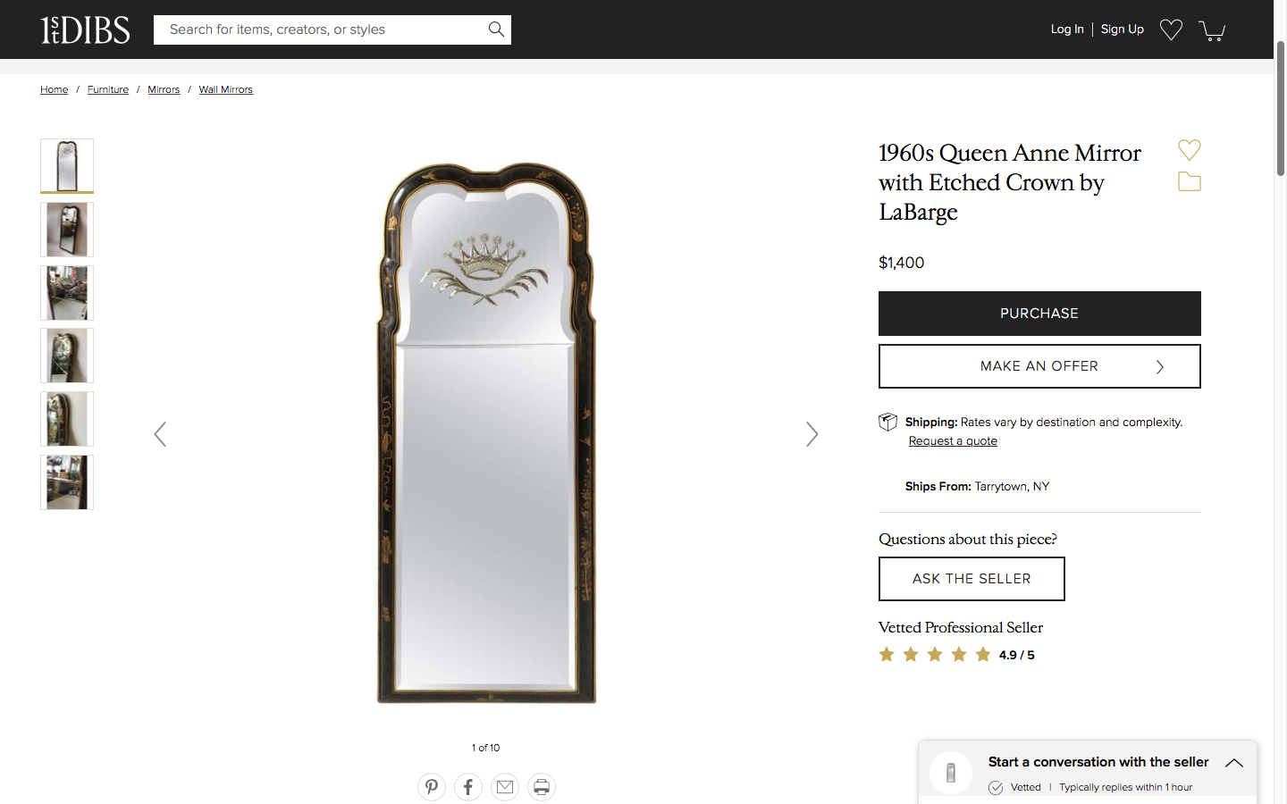Print this listing page
Screen dimensions: 1287x804
[x=542, y=787]
